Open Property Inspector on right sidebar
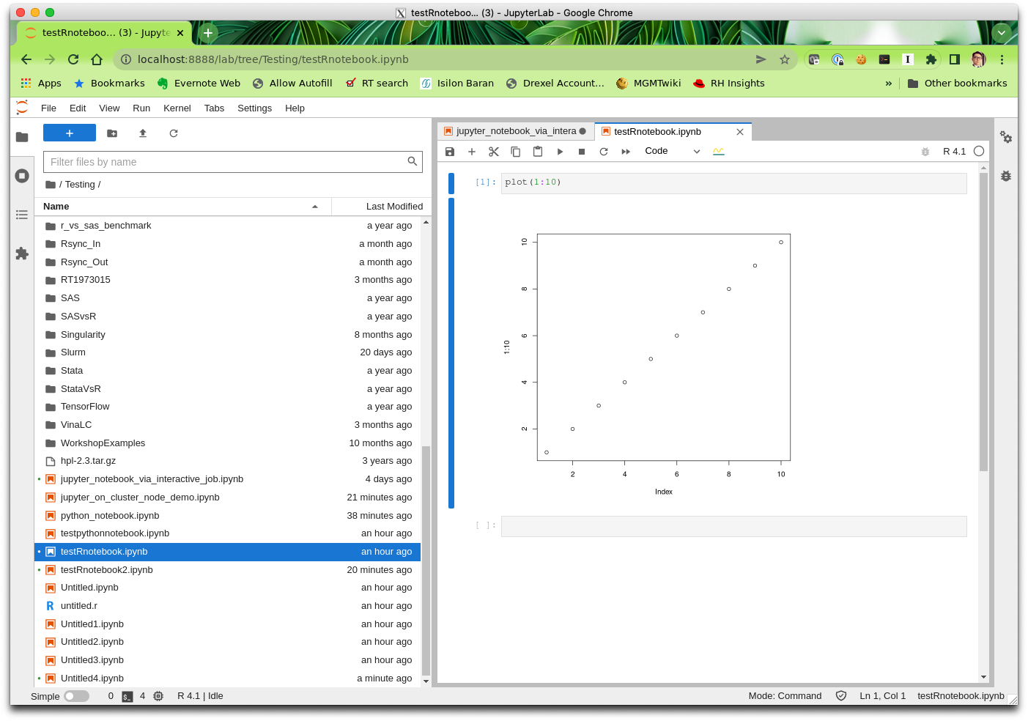The height and width of the screenshot is (721, 1028). (x=1006, y=137)
